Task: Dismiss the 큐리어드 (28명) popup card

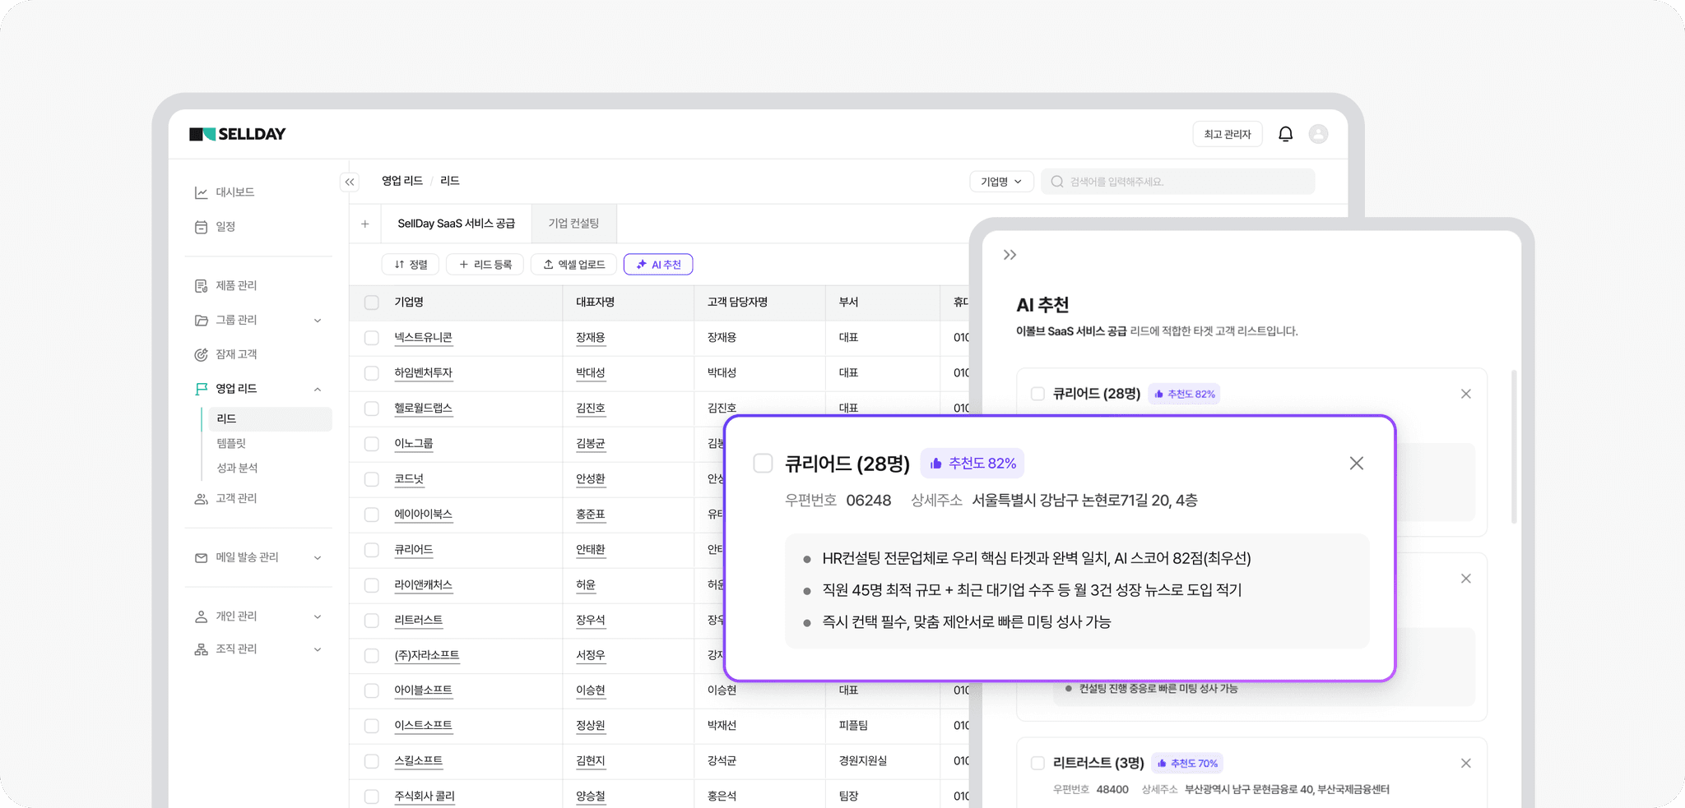Action: (1356, 464)
